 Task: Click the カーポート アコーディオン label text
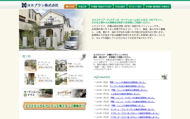click(x=44, y=77)
